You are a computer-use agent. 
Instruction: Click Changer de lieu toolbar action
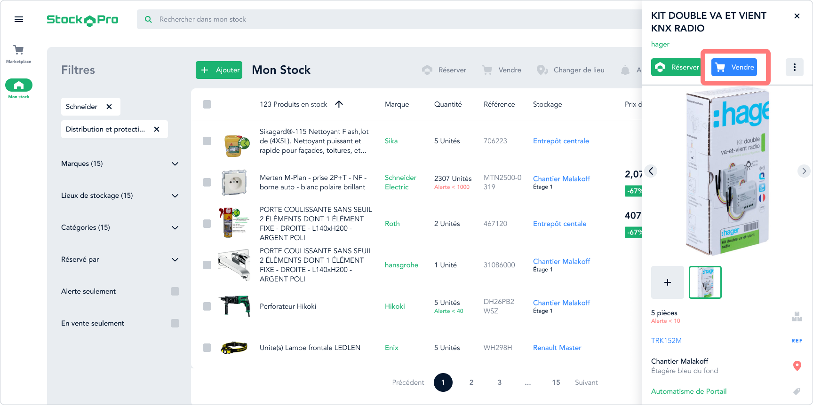[x=571, y=70]
